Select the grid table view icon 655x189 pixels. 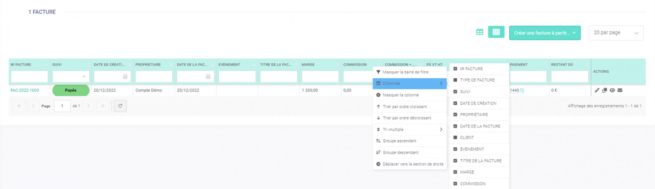tap(496, 32)
